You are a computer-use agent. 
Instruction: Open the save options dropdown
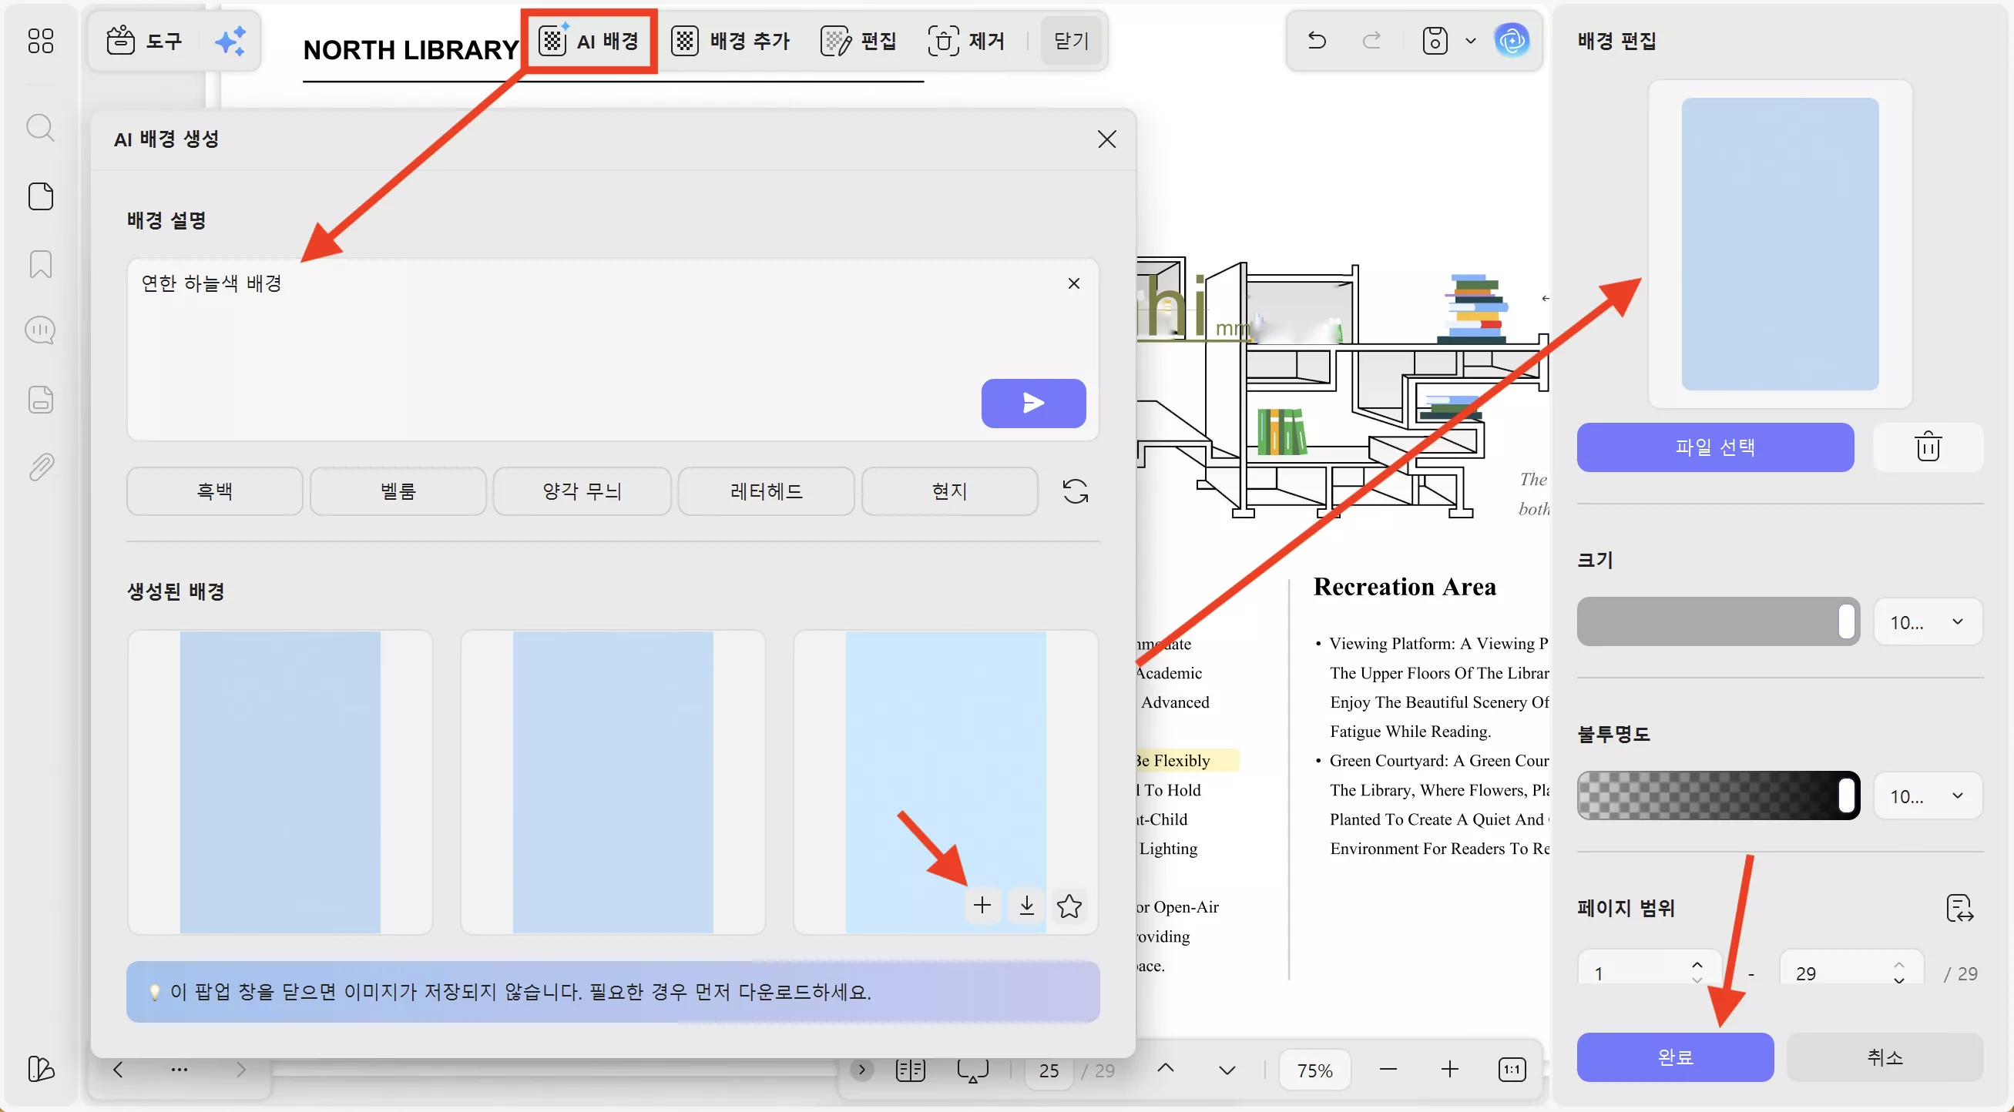point(1471,41)
